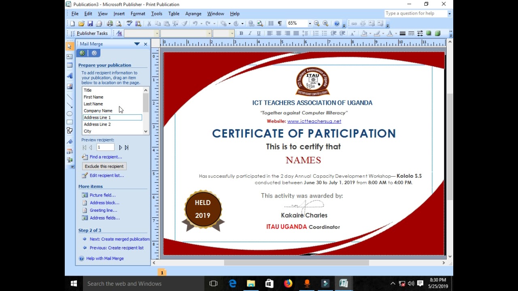Screen dimensions: 518x291
Task: Run the spelling check tool
Action: (x=129, y=23)
